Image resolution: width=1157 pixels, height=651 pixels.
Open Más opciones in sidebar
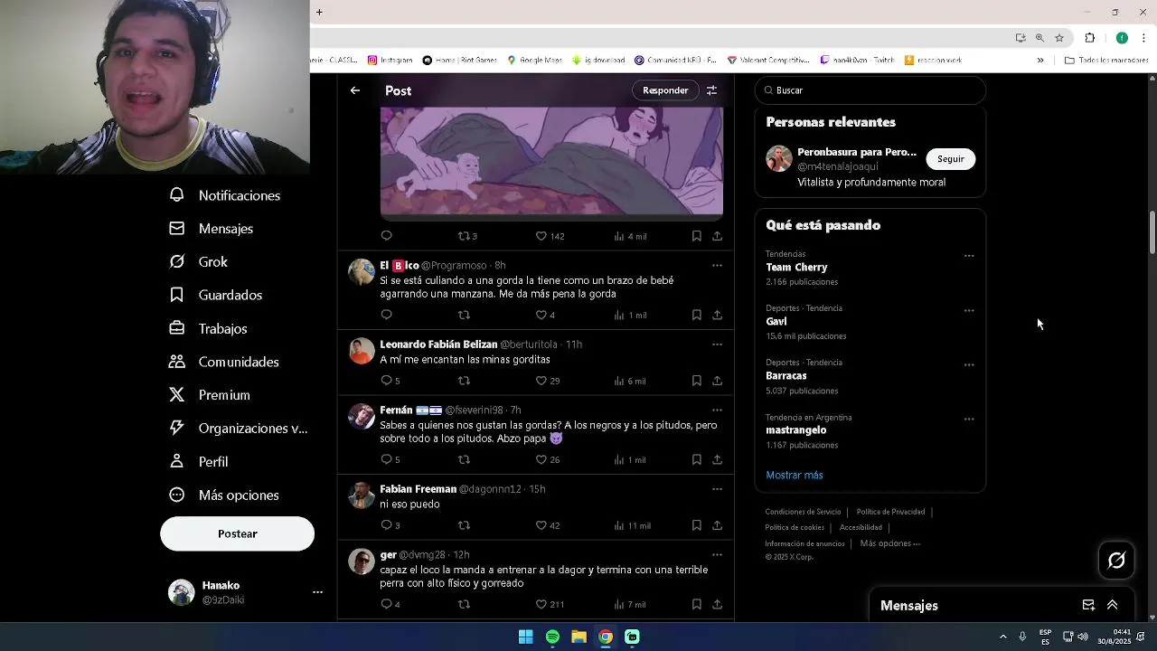click(x=223, y=495)
